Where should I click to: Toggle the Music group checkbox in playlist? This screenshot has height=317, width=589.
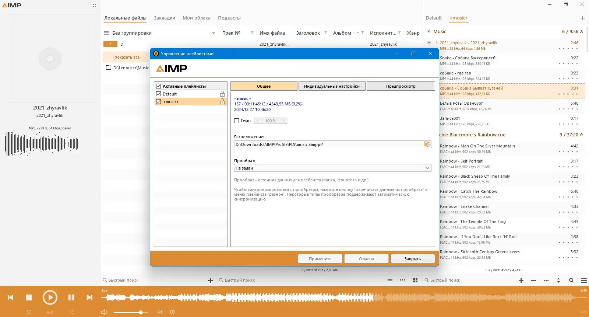point(429,31)
